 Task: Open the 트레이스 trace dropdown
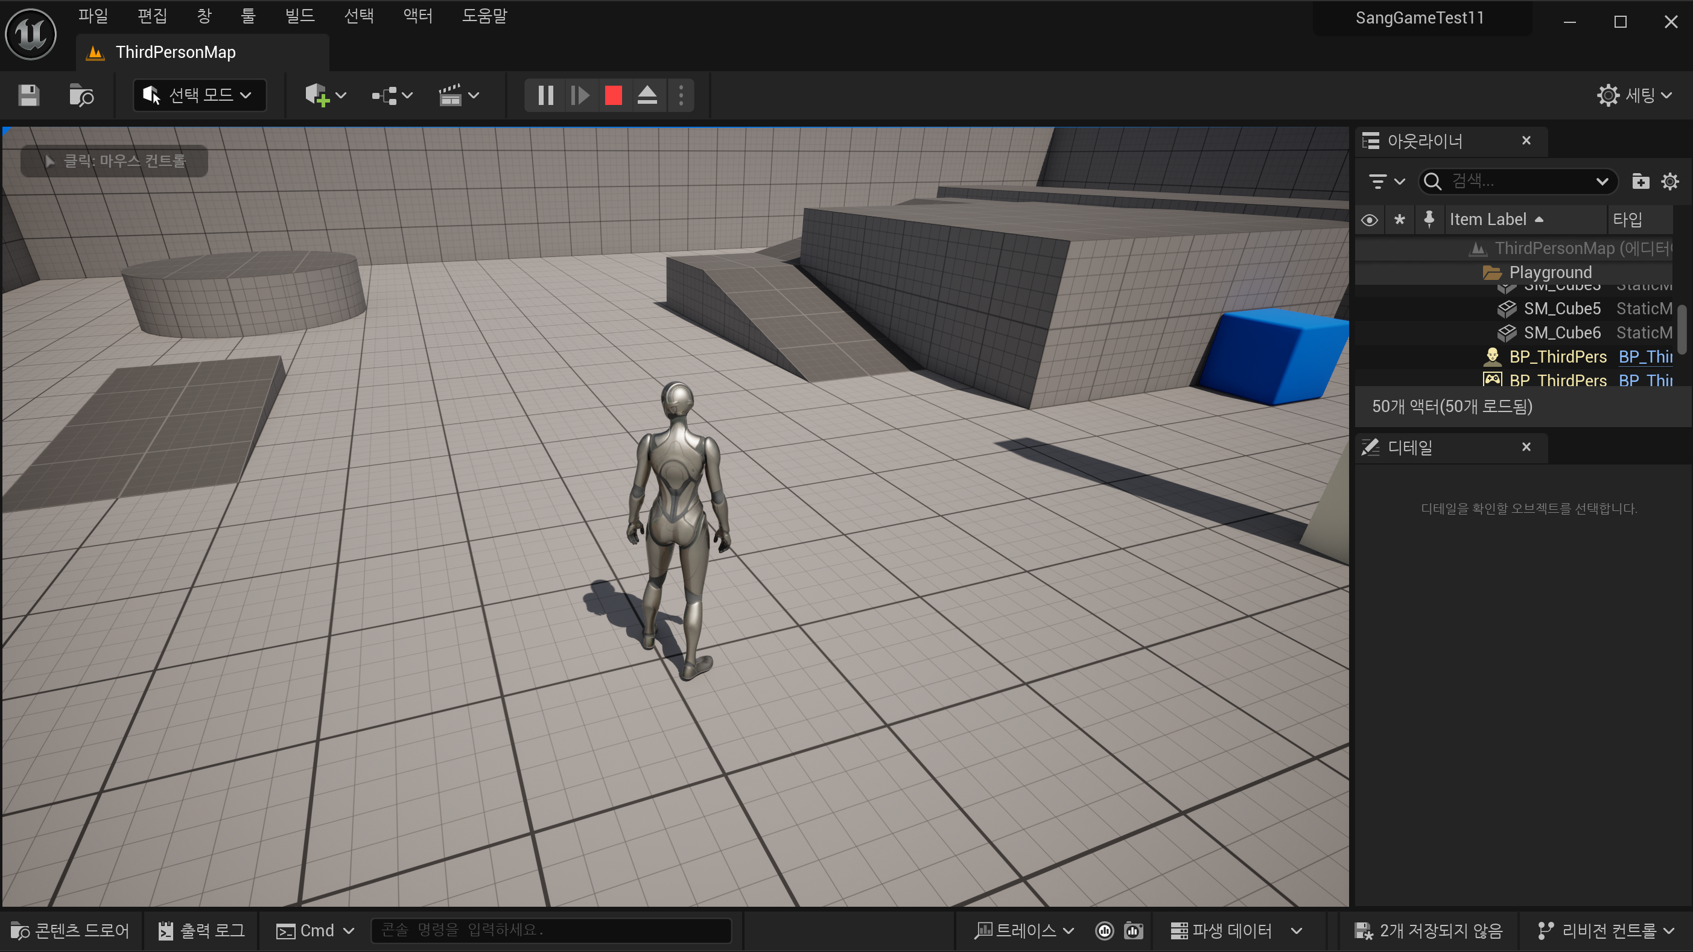point(1024,930)
